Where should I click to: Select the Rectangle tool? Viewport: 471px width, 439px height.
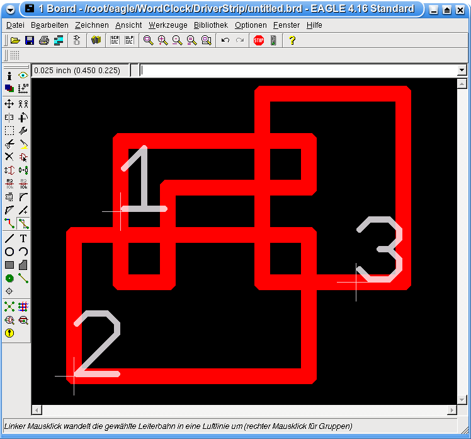9,265
